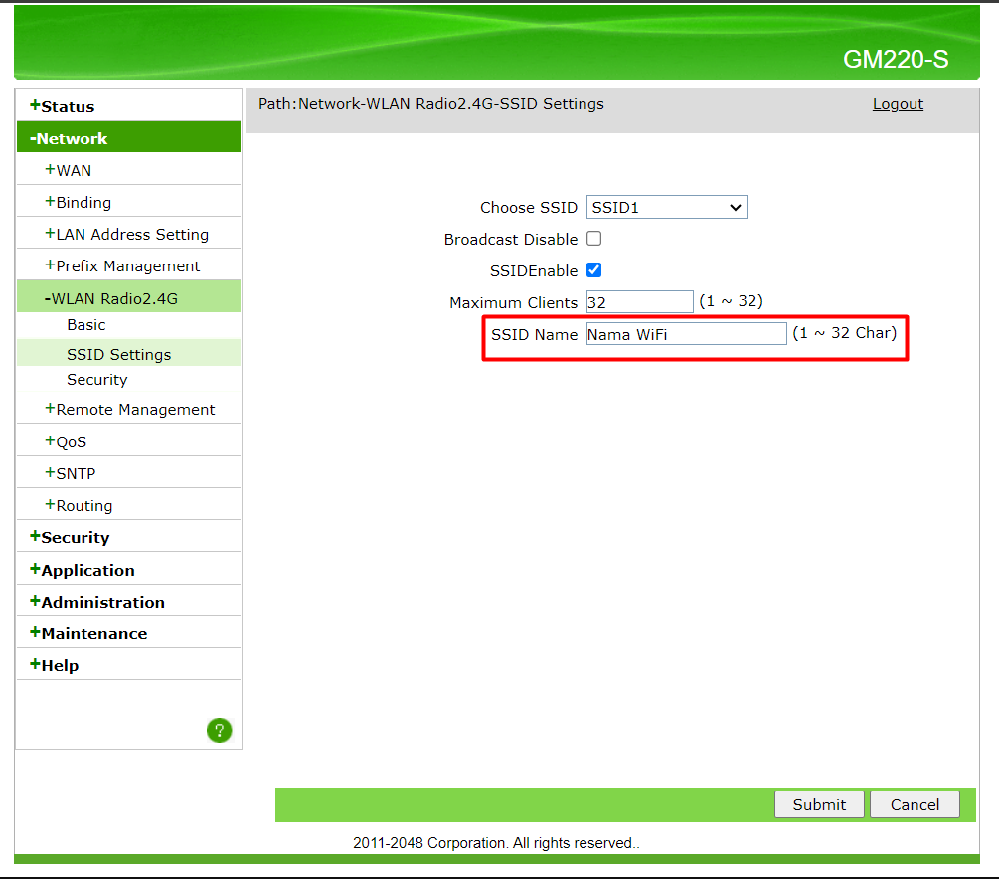Click the Logout link
Viewport: 999px width, 879px height.
click(898, 104)
